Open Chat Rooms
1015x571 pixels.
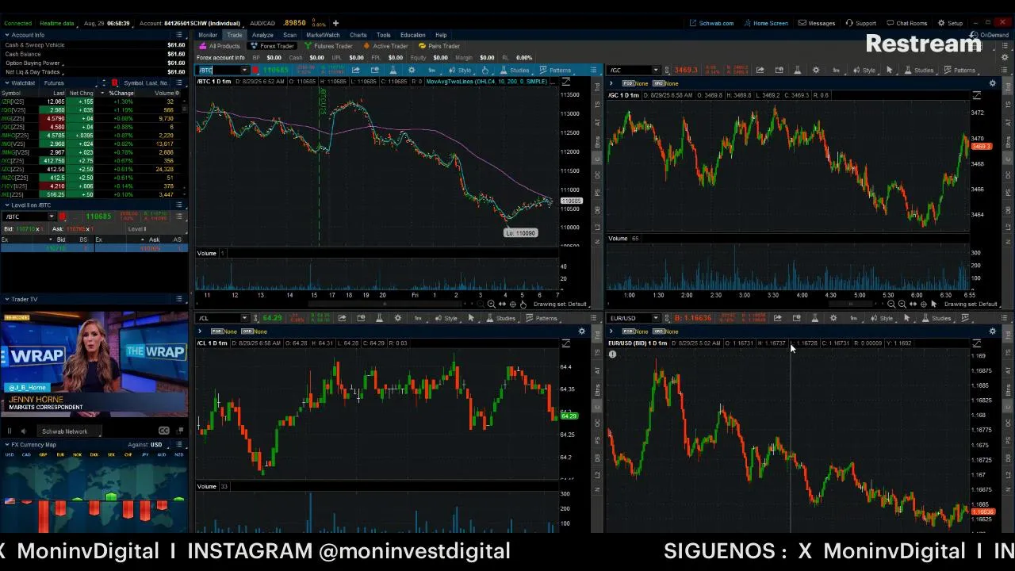point(907,23)
